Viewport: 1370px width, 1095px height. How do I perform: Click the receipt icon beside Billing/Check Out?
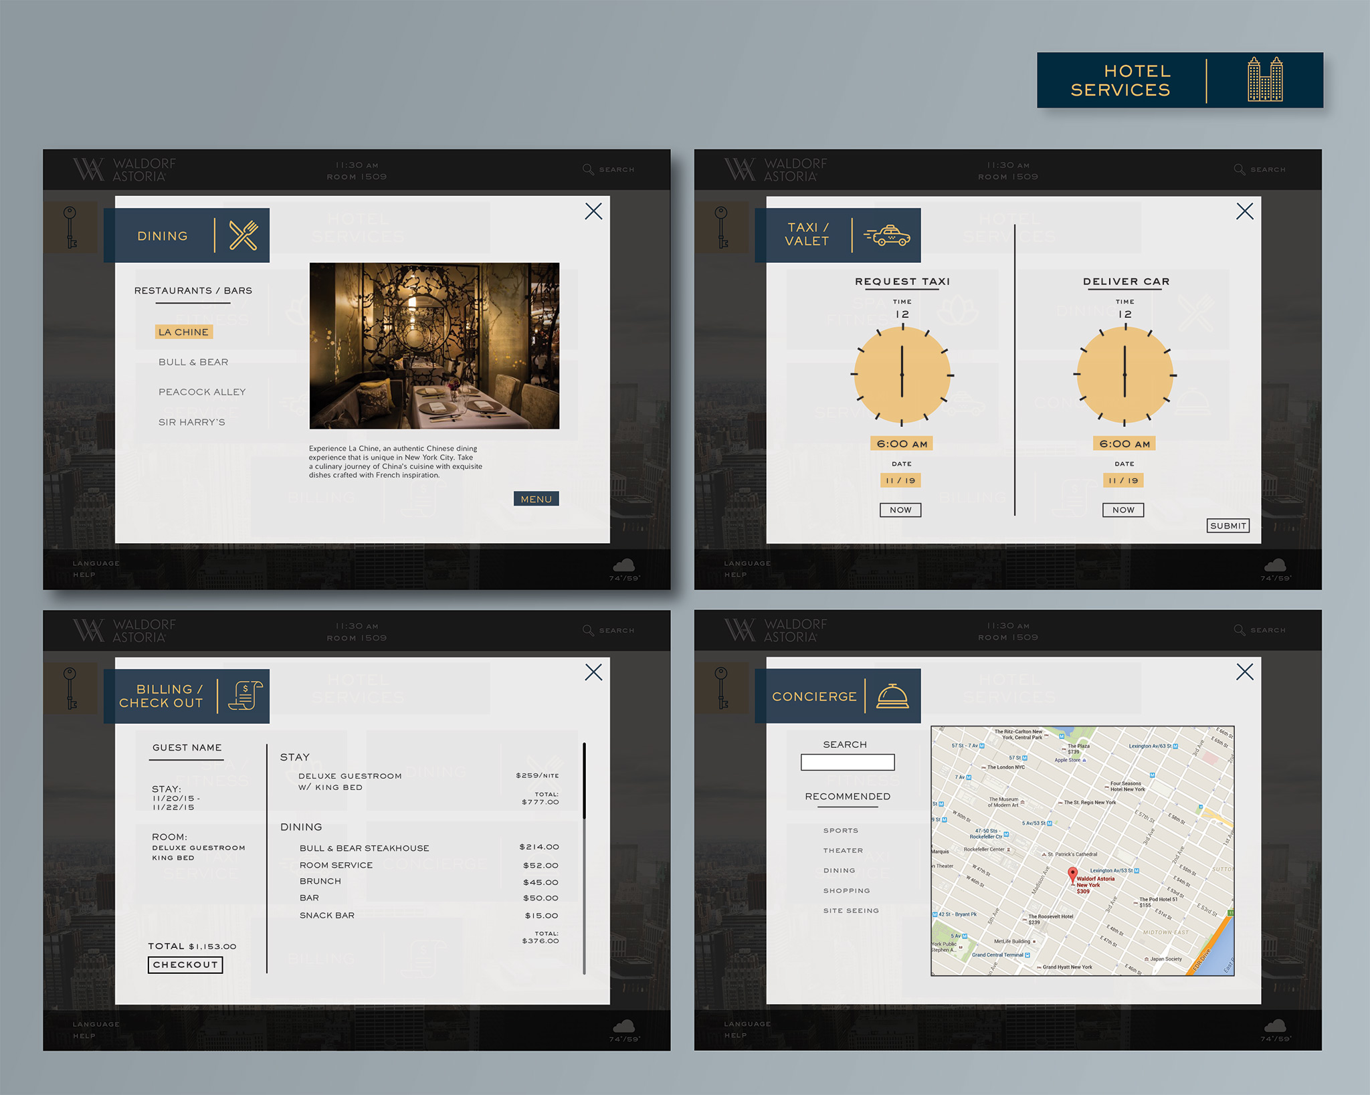point(245,696)
